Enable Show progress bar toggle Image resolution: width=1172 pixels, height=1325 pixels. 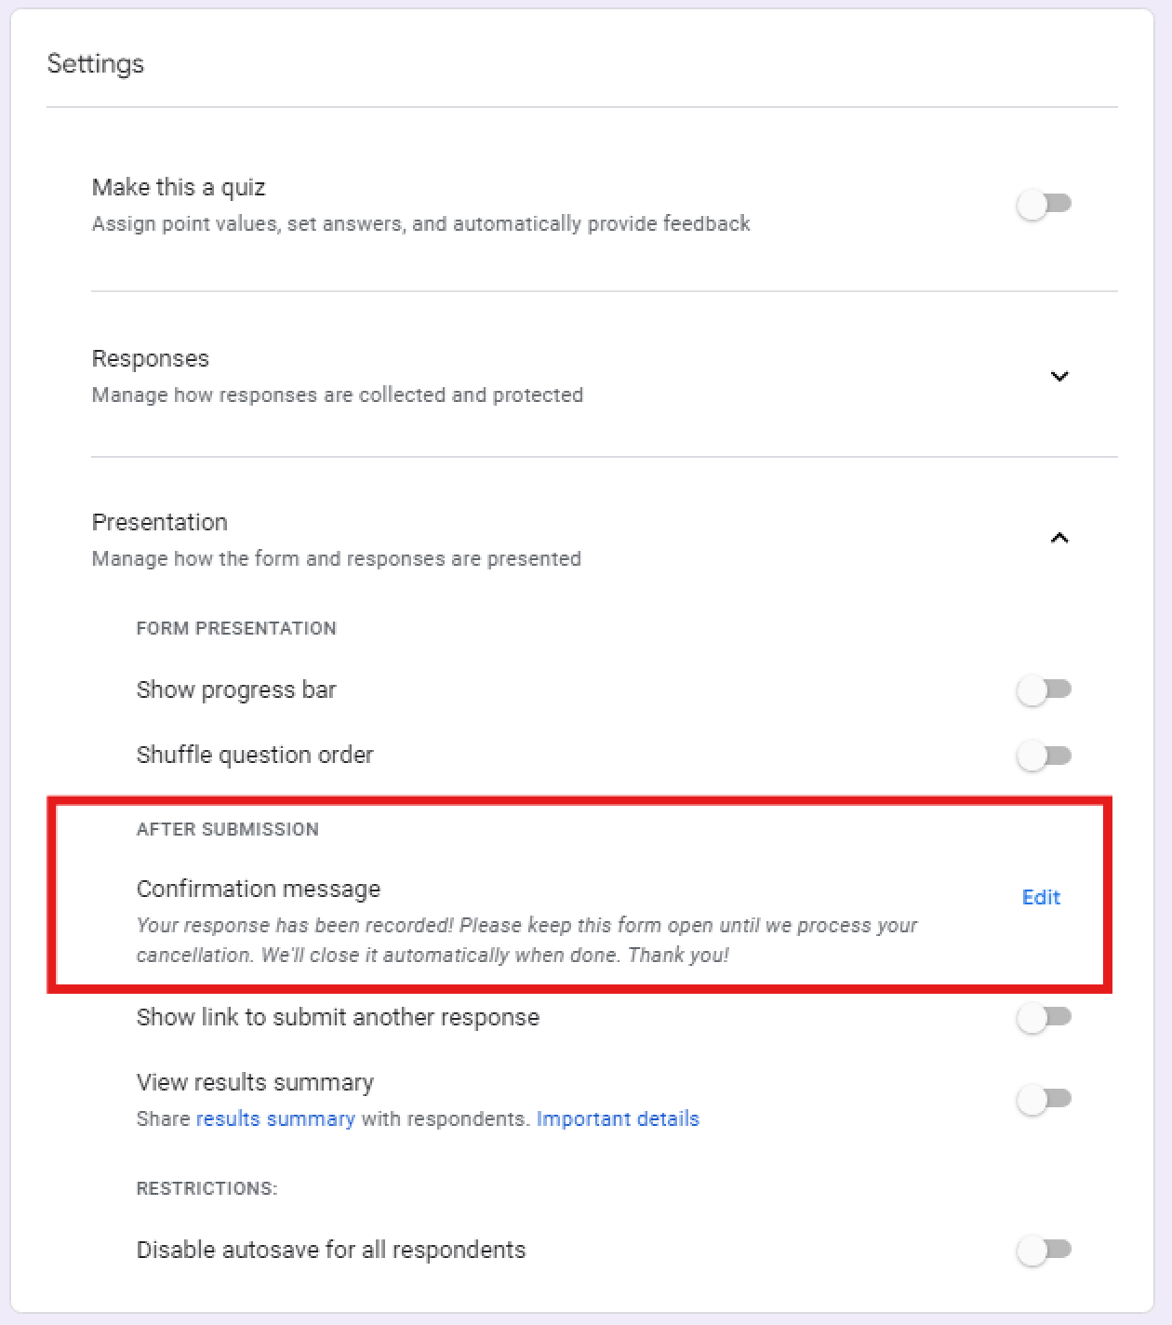(x=1044, y=690)
